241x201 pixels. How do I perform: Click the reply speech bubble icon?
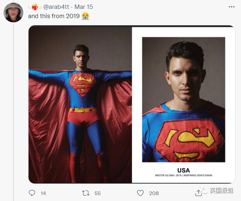pyautogui.click(x=32, y=193)
